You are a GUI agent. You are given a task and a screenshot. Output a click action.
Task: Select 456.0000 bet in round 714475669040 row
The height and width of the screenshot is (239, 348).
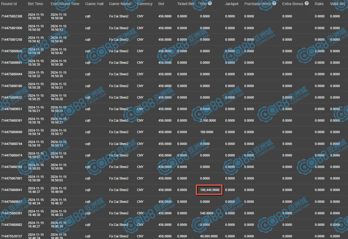point(165,132)
